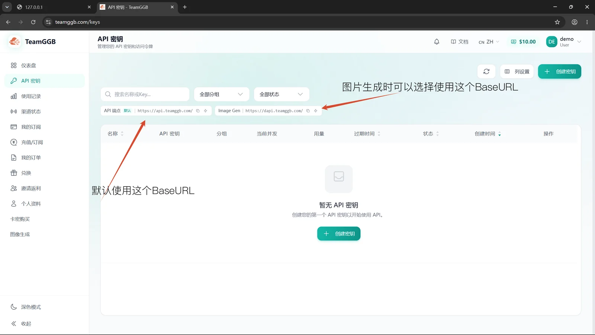Click top-right 创建密钥 button
Image resolution: width=595 pixels, height=335 pixels.
pyautogui.click(x=560, y=71)
